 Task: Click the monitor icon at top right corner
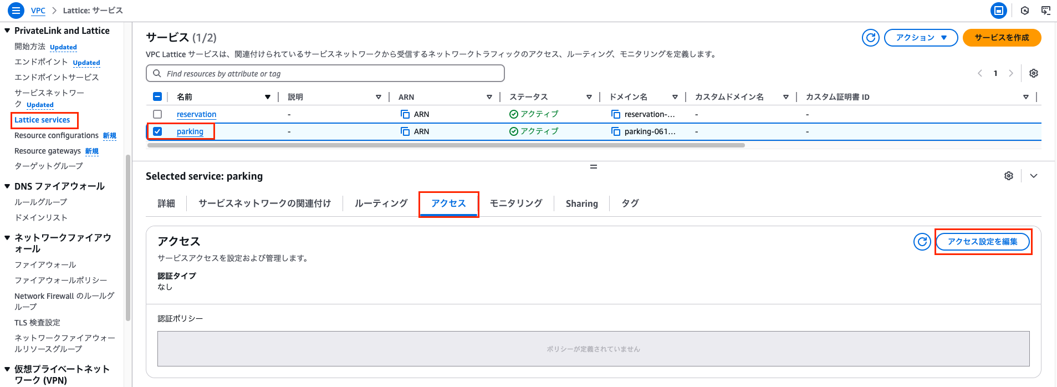tap(1045, 10)
